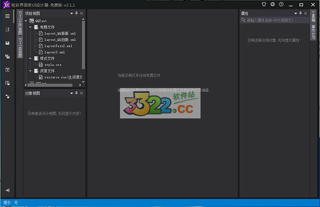Click the preview play-box icon in sidebar
This screenshot has width=320, height=207.
pyautogui.click(x=7, y=70)
